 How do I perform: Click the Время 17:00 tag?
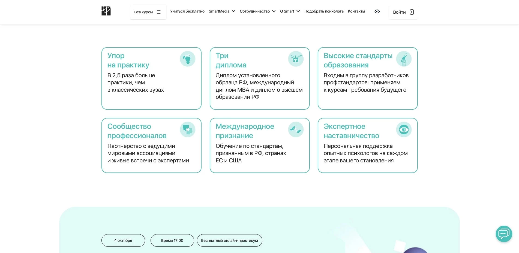click(x=172, y=240)
